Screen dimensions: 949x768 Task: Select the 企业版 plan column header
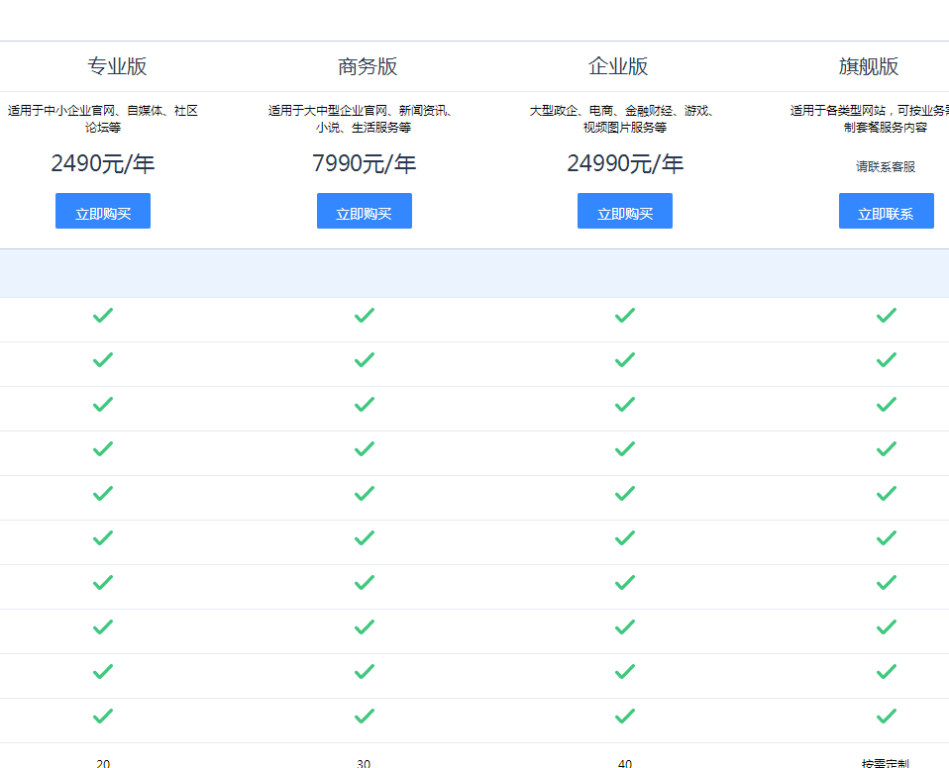click(625, 66)
